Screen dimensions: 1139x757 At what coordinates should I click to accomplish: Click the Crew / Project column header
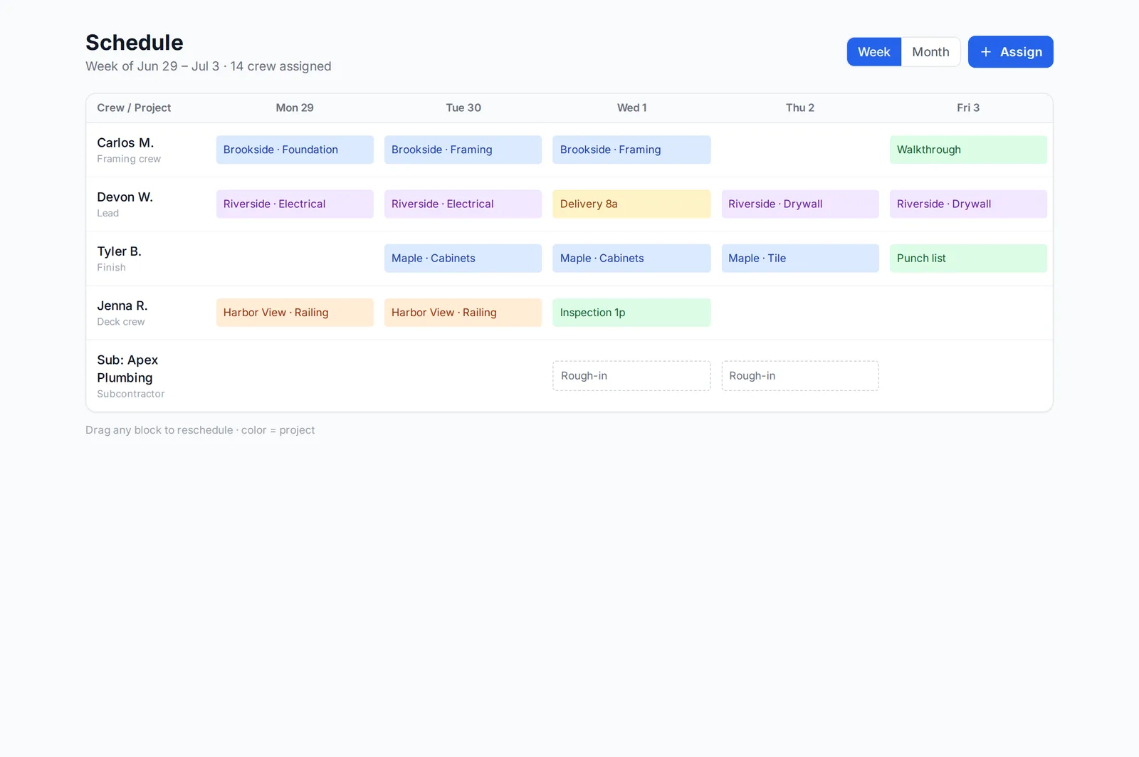click(x=134, y=108)
